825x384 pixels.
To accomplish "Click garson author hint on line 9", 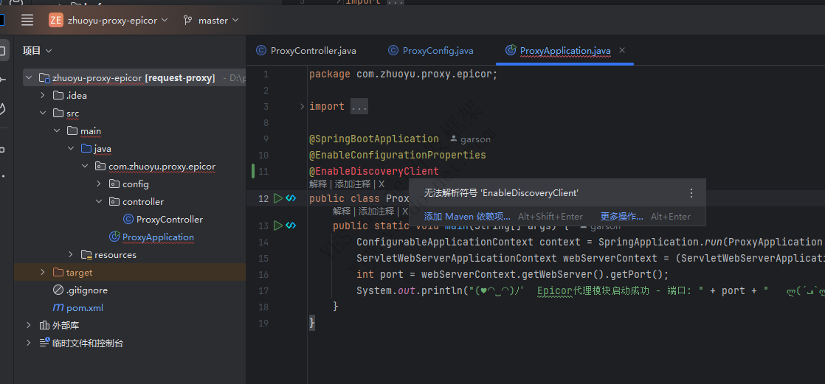I will [x=470, y=139].
